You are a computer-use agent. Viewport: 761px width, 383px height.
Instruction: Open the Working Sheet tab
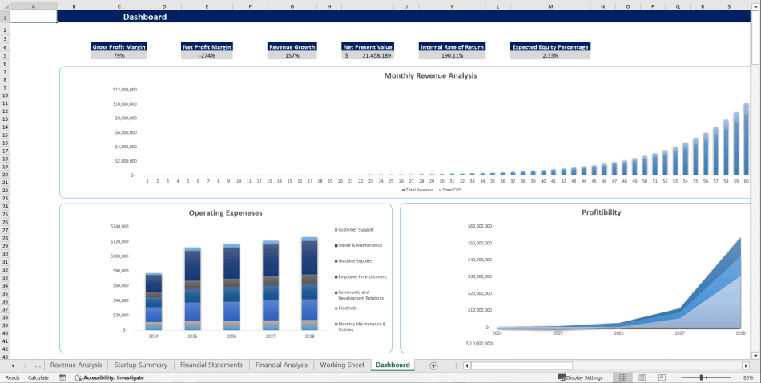click(x=342, y=365)
